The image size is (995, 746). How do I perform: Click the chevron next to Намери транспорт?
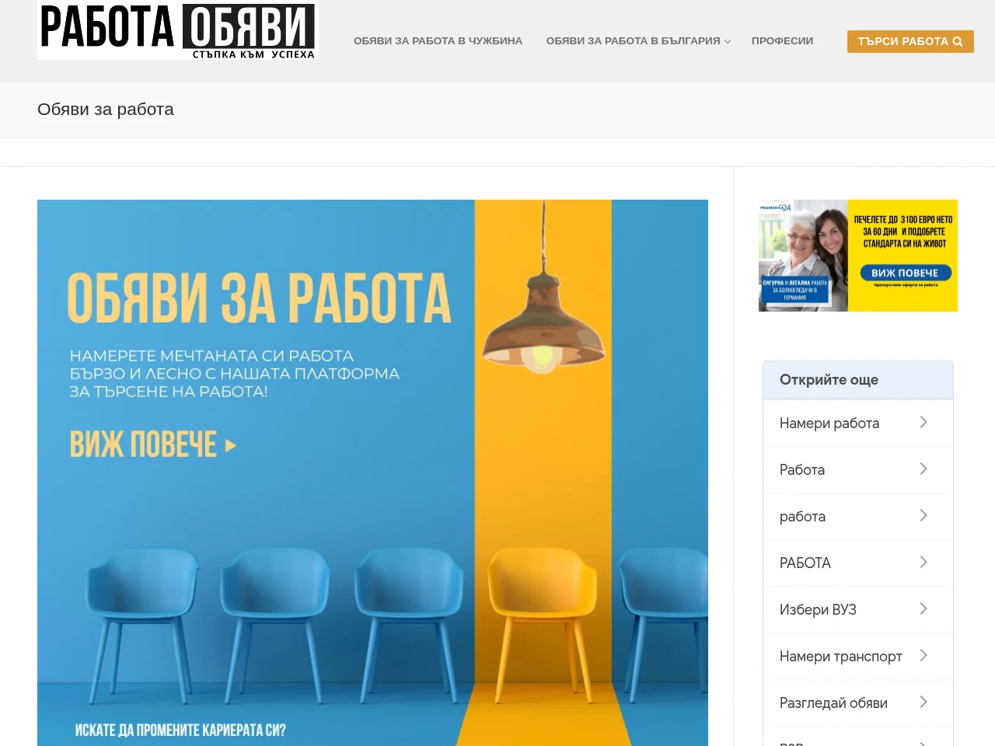pos(923,655)
